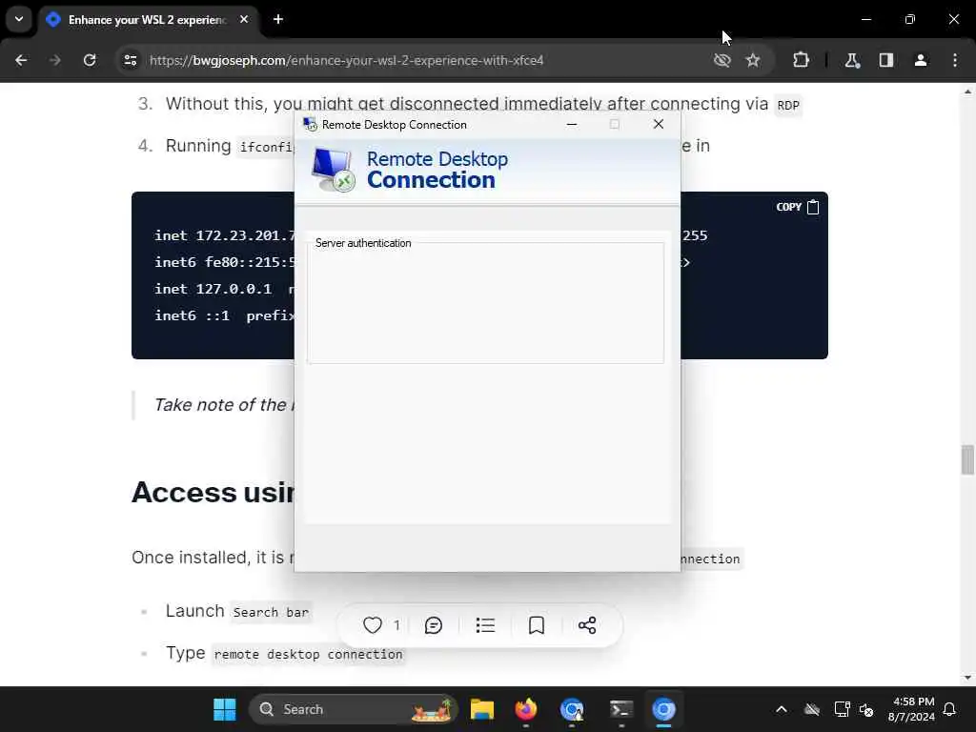Image resolution: width=976 pixels, height=732 pixels.
Task: Close the Remote Desktop Connection dialog
Action: [659, 125]
